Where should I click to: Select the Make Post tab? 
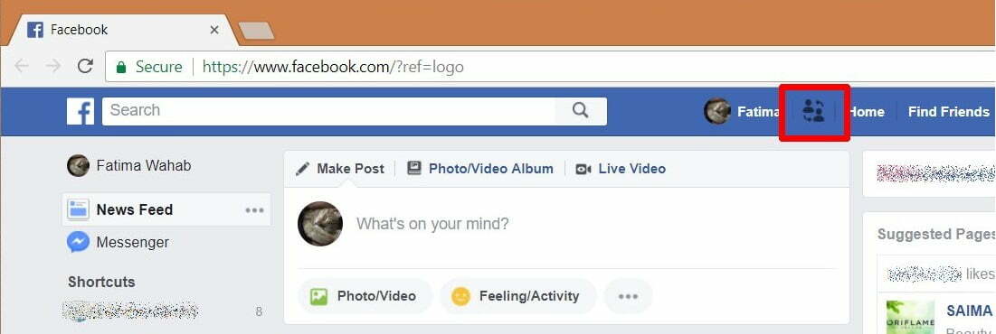pyautogui.click(x=340, y=169)
